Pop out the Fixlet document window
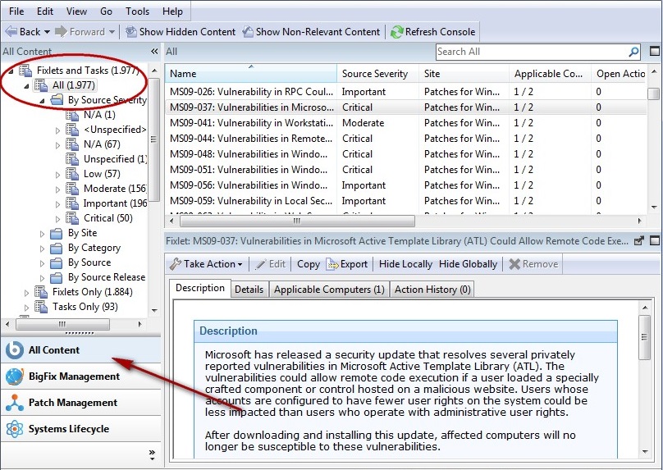The image size is (663, 470). tap(639, 241)
